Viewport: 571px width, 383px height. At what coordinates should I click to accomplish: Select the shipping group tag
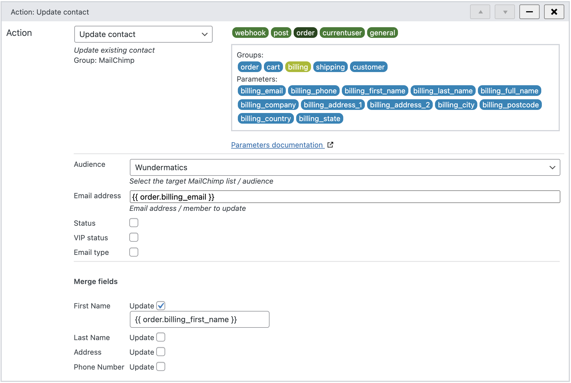330,67
